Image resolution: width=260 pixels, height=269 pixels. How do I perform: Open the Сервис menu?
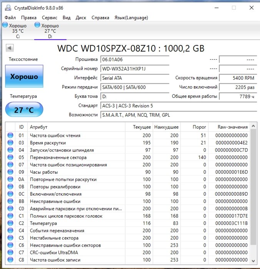(50, 18)
